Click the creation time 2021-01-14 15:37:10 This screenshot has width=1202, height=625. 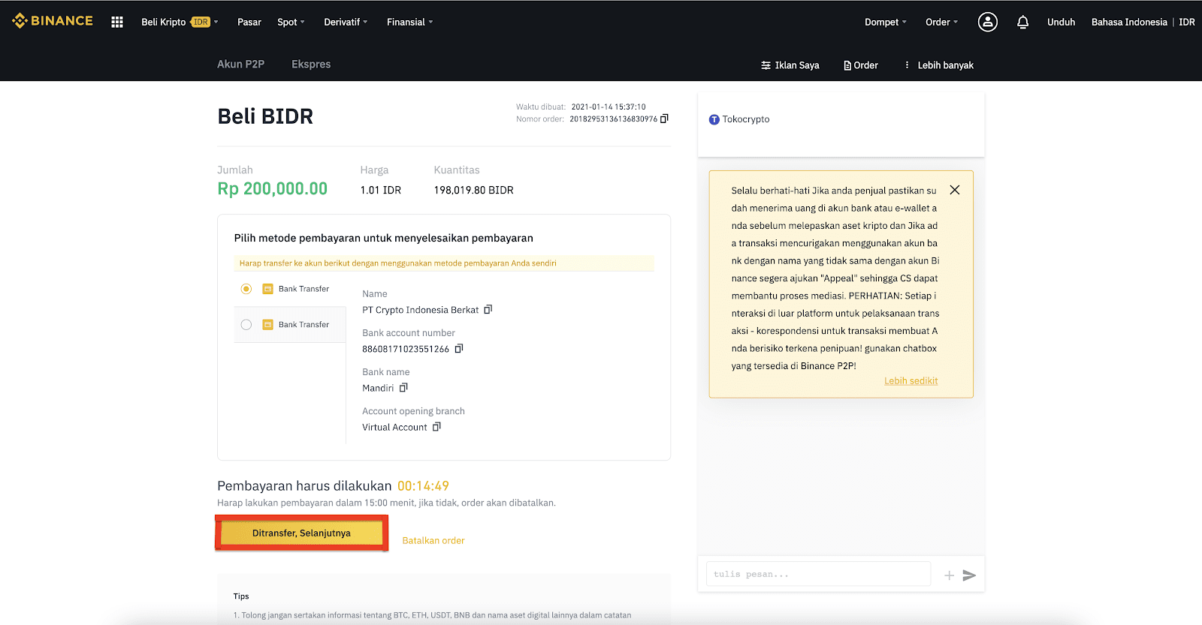pos(609,107)
